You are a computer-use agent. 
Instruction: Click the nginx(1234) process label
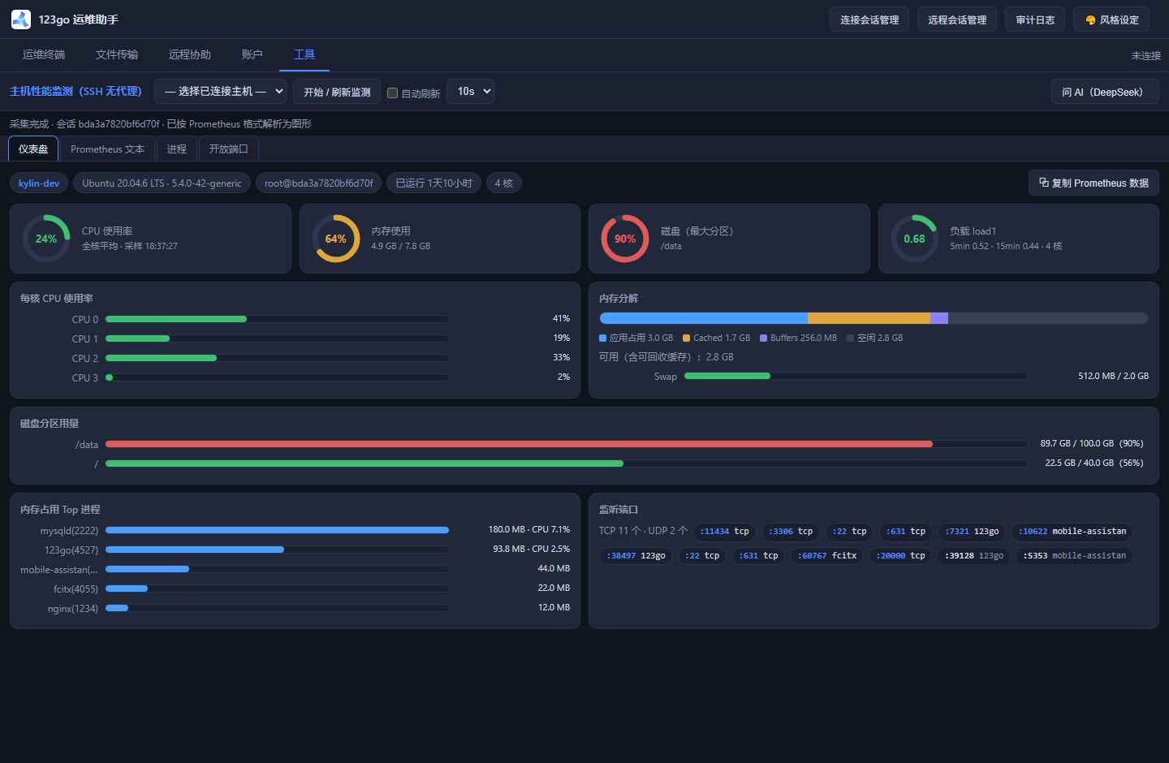73,609
